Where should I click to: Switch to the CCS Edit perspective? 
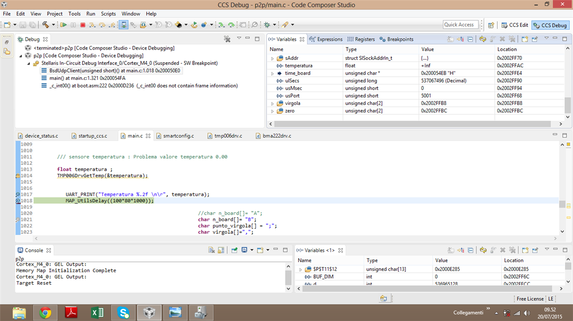point(515,25)
